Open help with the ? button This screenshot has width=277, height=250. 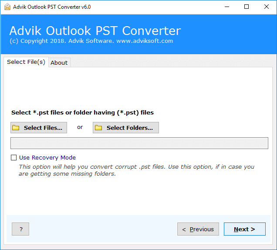pos(20,229)
